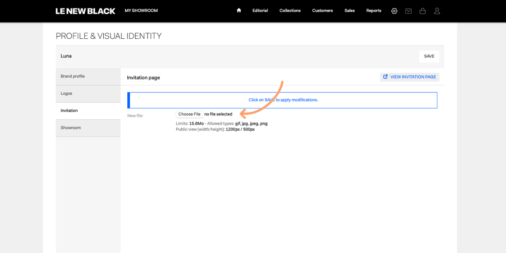Image resolution: width=506 pixels, height=253 pixels.
Task: Click the 'Limits: 15.6Mo' text line
Action: pos(222,124)
